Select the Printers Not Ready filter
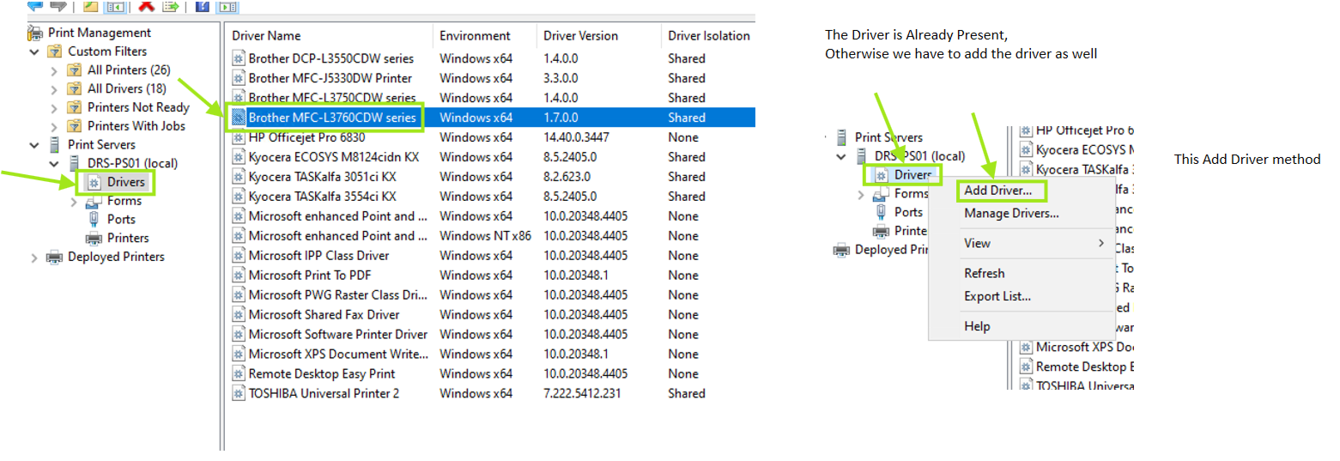The height and width of the screenshot is (461, 1340). pyautogui.click(x=137, y=107)
